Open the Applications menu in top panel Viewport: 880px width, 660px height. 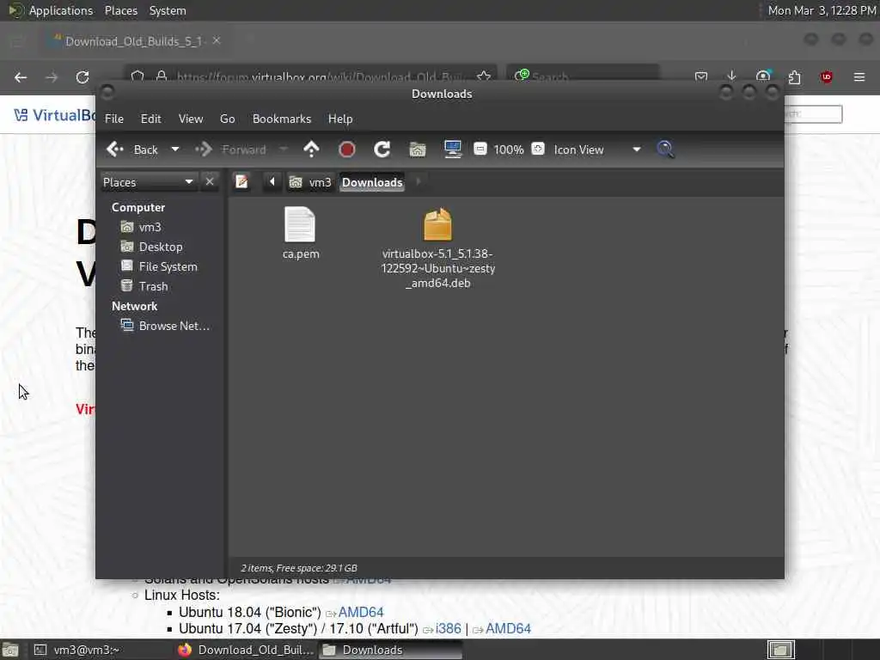(61, 10)
